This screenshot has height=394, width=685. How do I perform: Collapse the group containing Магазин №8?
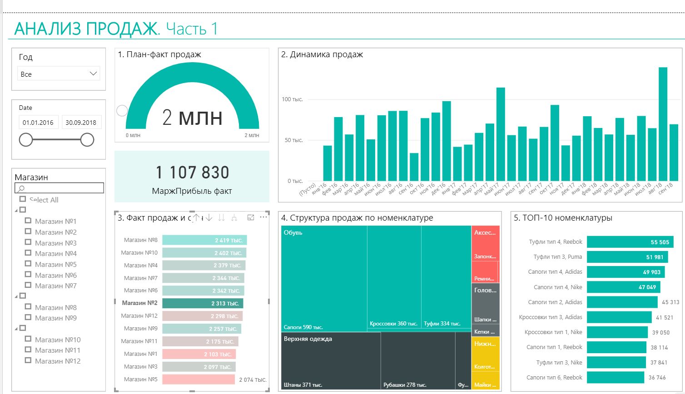coord(16,296)
